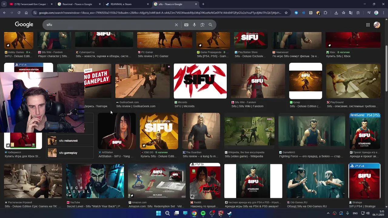Open the Shazam browser extension
The width and height of the screenshot is (388, 218).
click(296, 13)
